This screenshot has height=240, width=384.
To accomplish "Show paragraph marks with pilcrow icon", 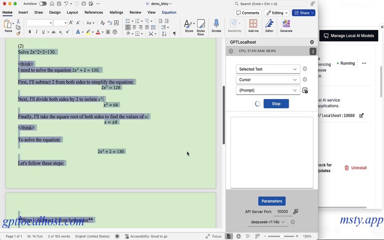I will click(174, 34).
